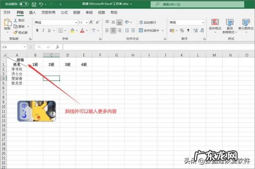Toggle the AutoSave switch off/on
Viewport: 255px width, 169px height.
point(24,4)
